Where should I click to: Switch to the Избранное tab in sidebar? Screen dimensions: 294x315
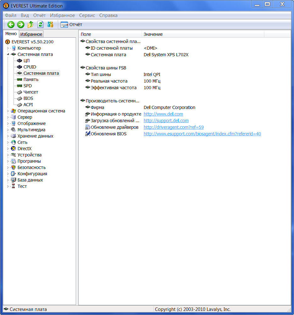tap(31, 34)
